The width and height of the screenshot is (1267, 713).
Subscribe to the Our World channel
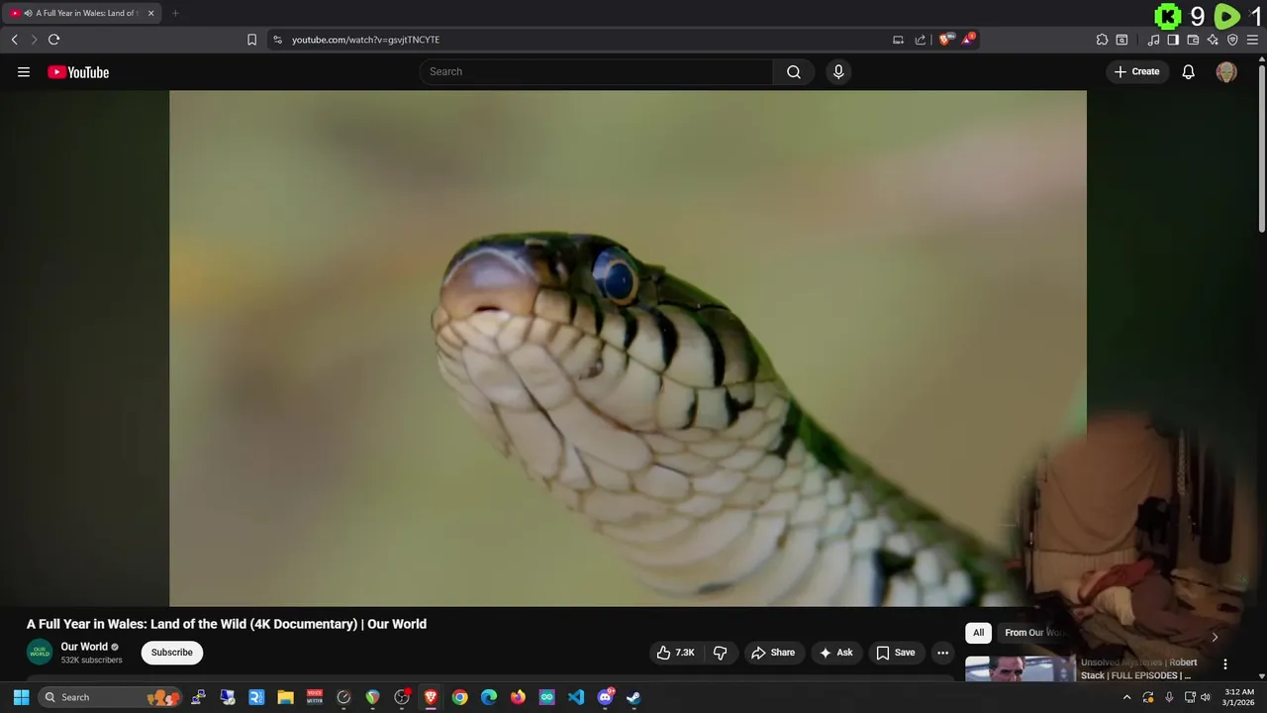172,653
